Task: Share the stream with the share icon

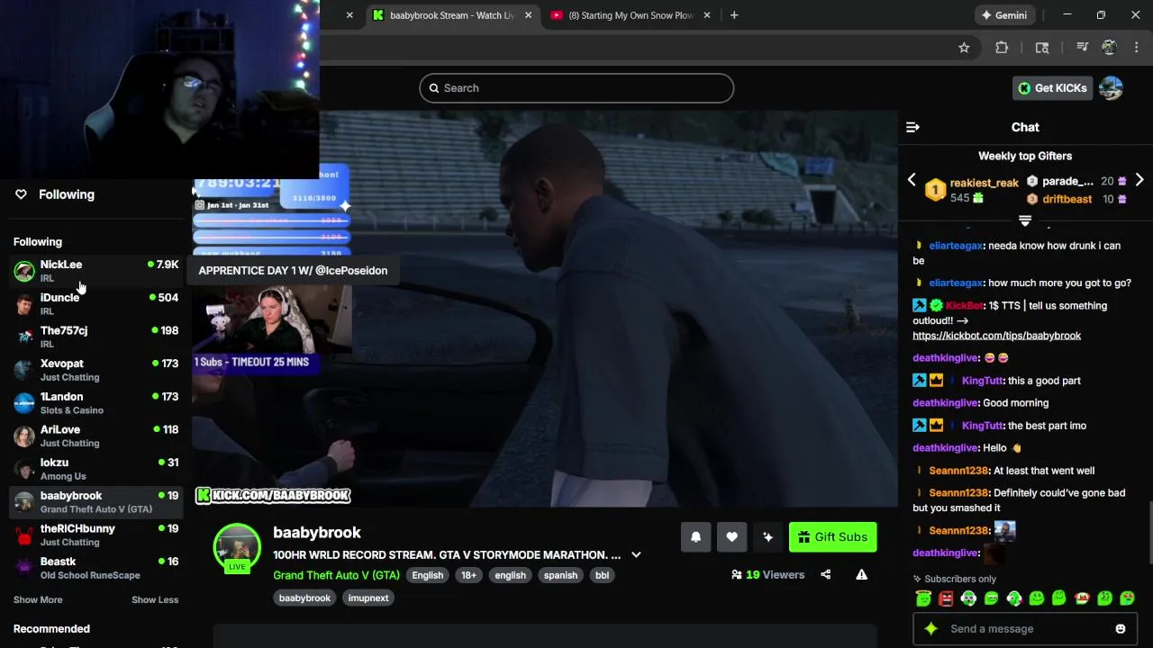Action: pos(826,574)
